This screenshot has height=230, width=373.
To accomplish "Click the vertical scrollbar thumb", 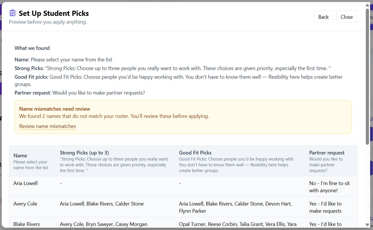I will pos(367,75).
